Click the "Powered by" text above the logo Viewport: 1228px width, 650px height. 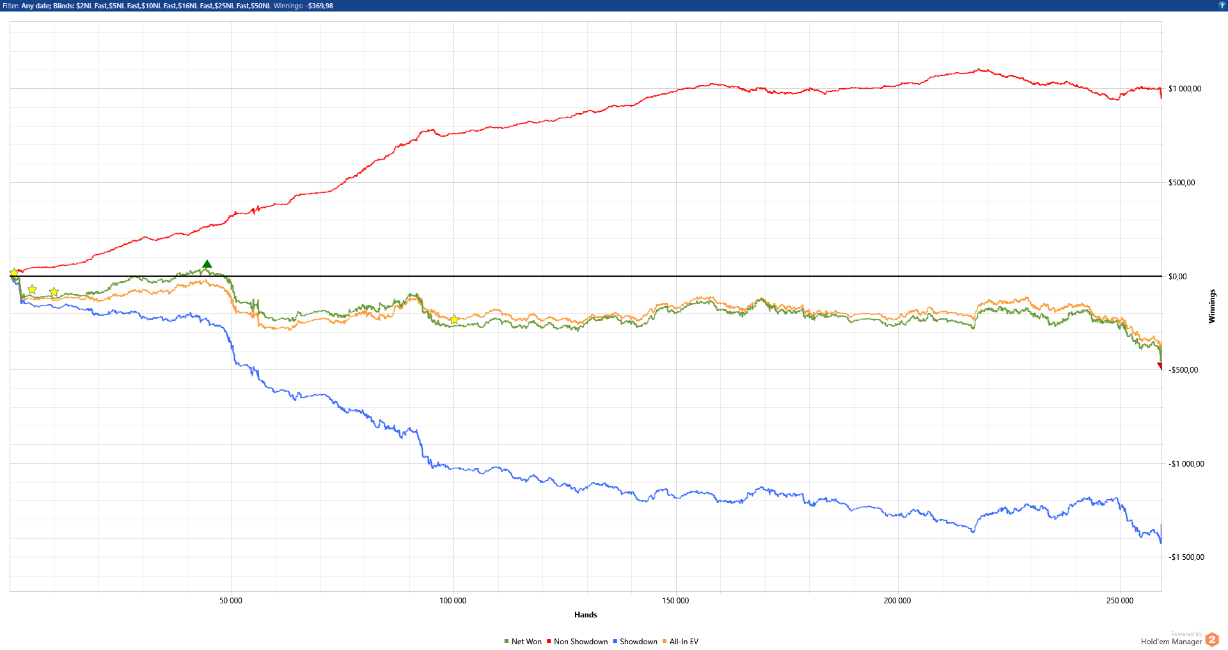coord(1186,634)
